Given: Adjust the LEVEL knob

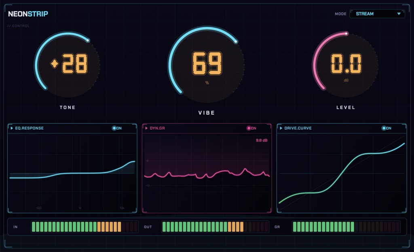Looking at the screenshot, I should click(x=346, y=65).
